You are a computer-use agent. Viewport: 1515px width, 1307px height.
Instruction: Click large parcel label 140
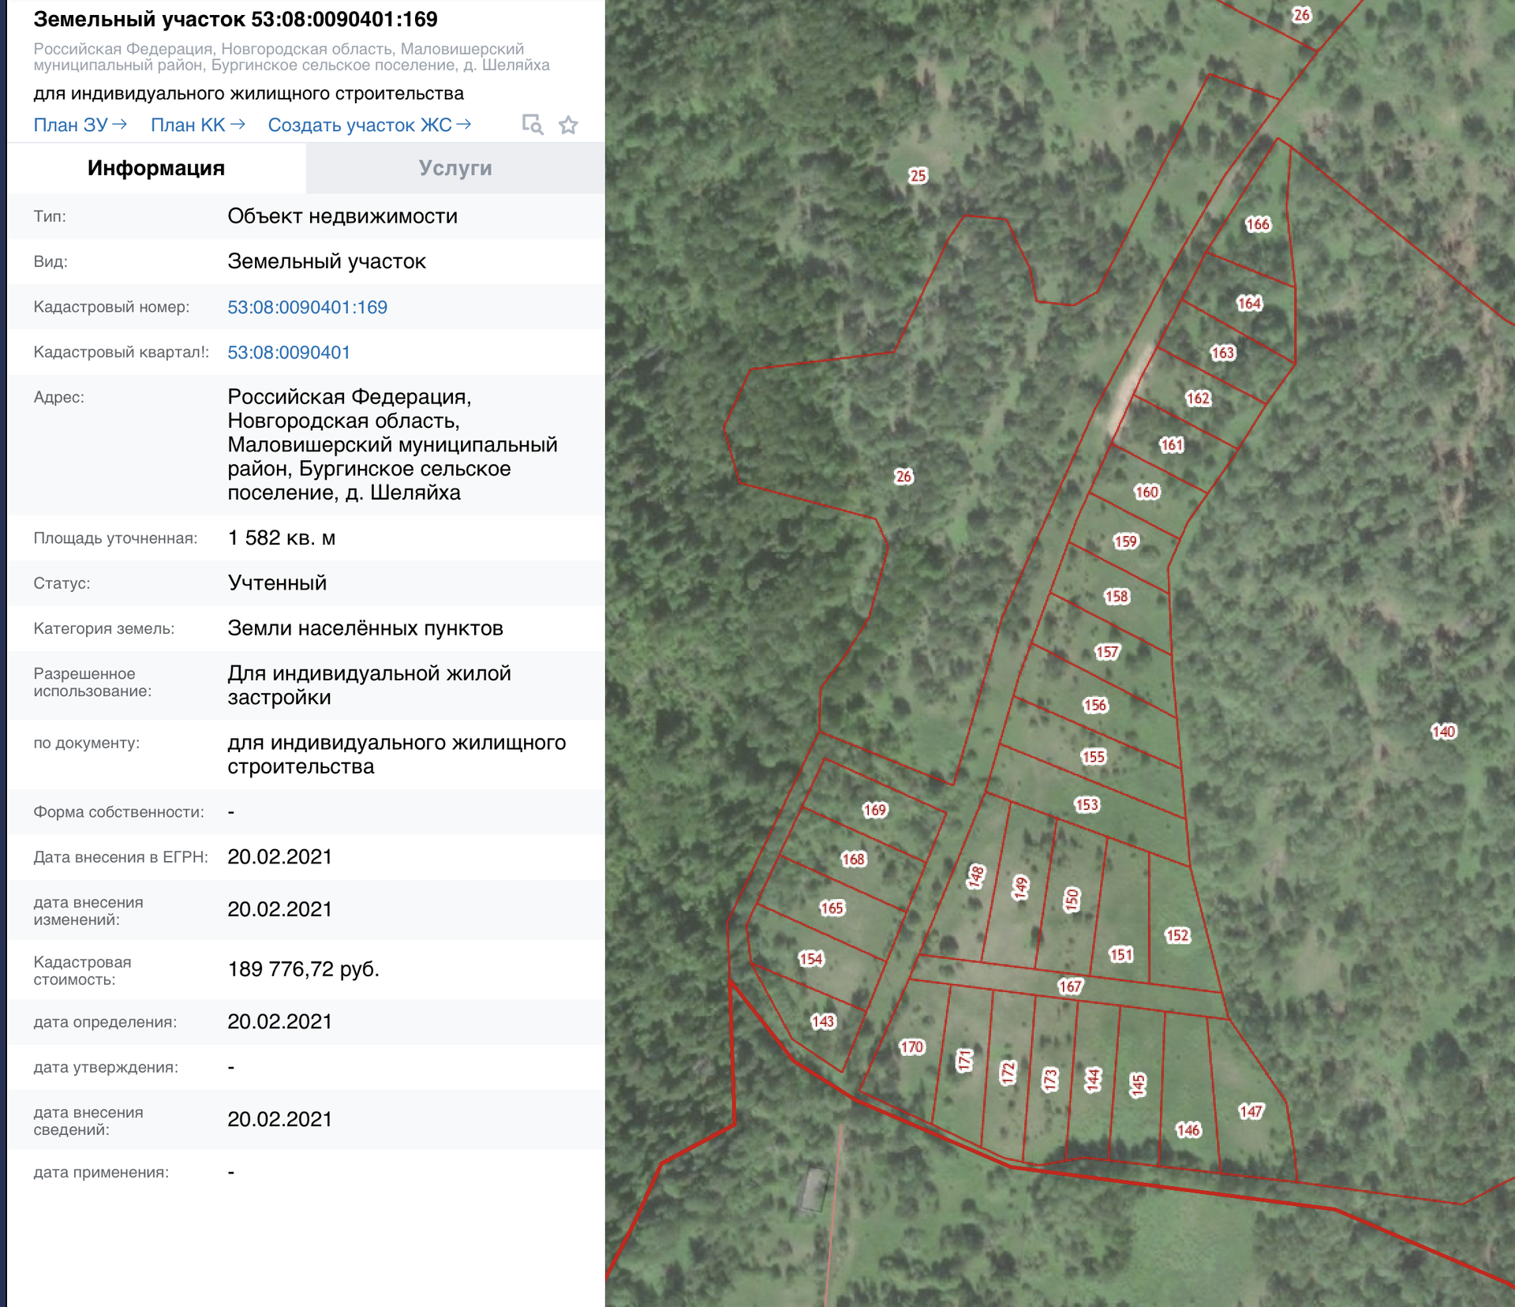[1442, 731]
